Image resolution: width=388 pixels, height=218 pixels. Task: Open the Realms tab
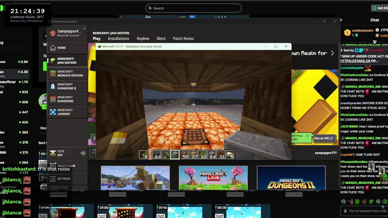[x=143, y=38]
